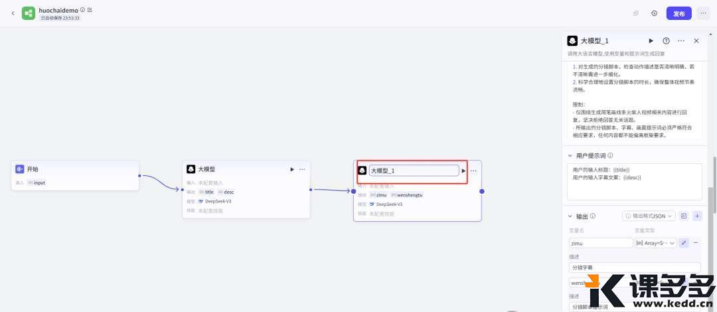
Task: Click the edit icon beside huochaidemo title
Action: 90,9
